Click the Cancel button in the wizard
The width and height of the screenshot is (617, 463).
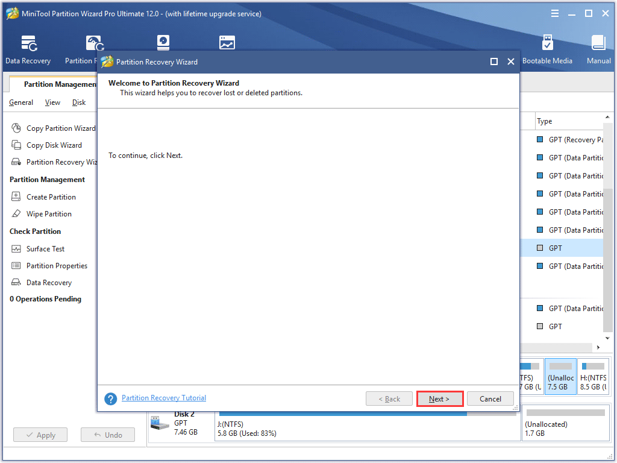coord(490,399)
